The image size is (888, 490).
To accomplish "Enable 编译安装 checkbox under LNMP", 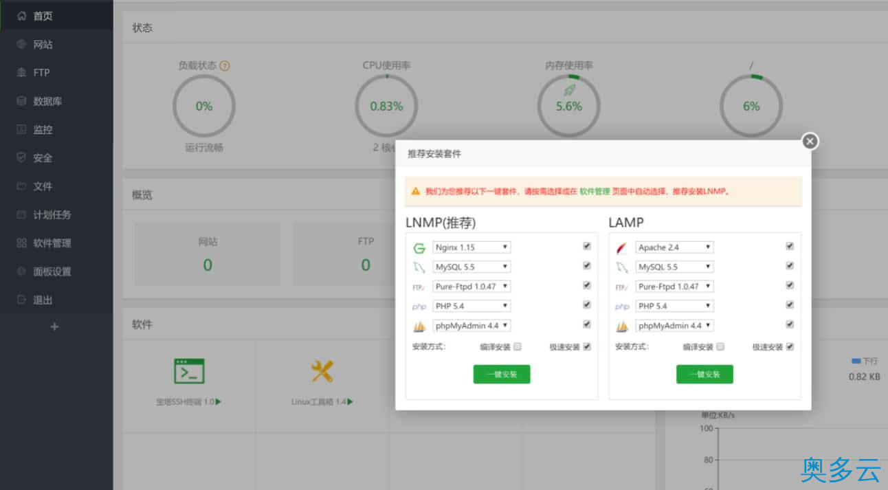I will click(518, 346).
